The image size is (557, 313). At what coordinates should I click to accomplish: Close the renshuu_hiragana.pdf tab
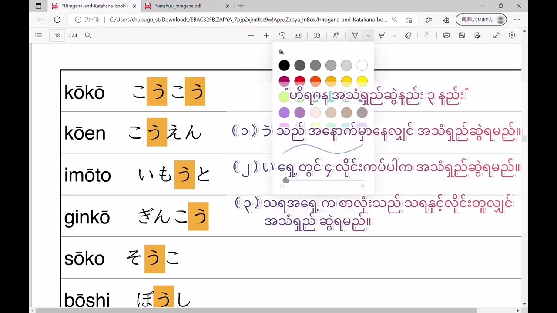click(228, 6)
